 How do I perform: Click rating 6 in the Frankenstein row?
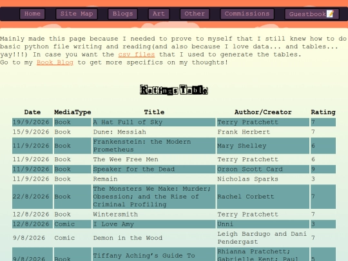(323, 146)
